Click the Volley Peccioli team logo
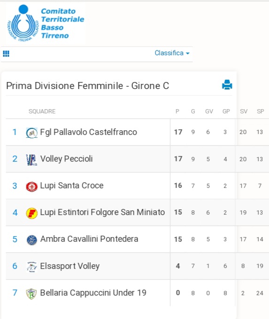This screenshot has width=269, height=319. pos(31,159)
